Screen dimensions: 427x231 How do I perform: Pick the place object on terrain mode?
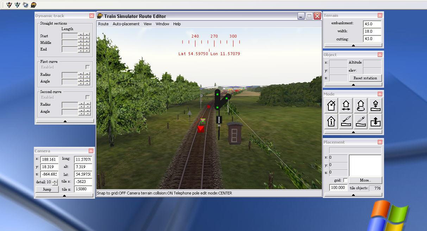pyautogui.click(x=376, y=105)
